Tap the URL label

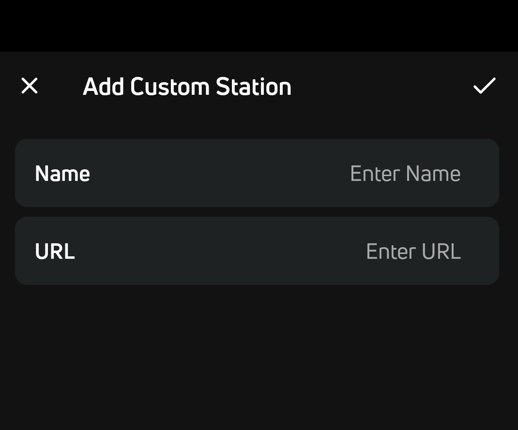pos(55,252)
